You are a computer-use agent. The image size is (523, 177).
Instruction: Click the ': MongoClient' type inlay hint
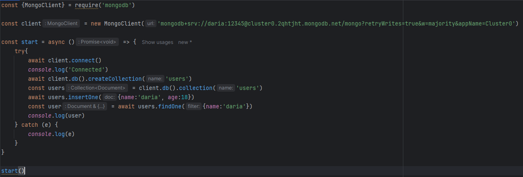(62, 23)
